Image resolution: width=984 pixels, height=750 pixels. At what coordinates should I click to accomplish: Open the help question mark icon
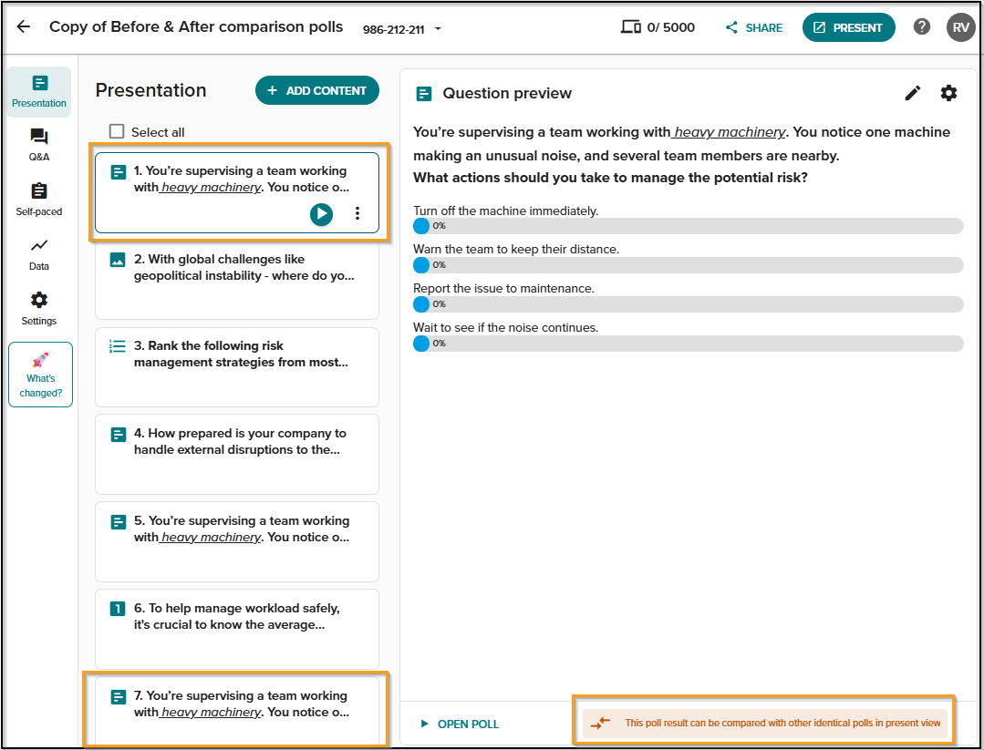pos(921,27)
